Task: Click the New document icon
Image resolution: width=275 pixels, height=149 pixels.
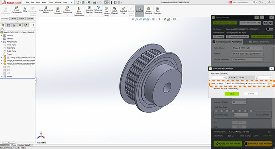Action: click(x=78, y=2)
